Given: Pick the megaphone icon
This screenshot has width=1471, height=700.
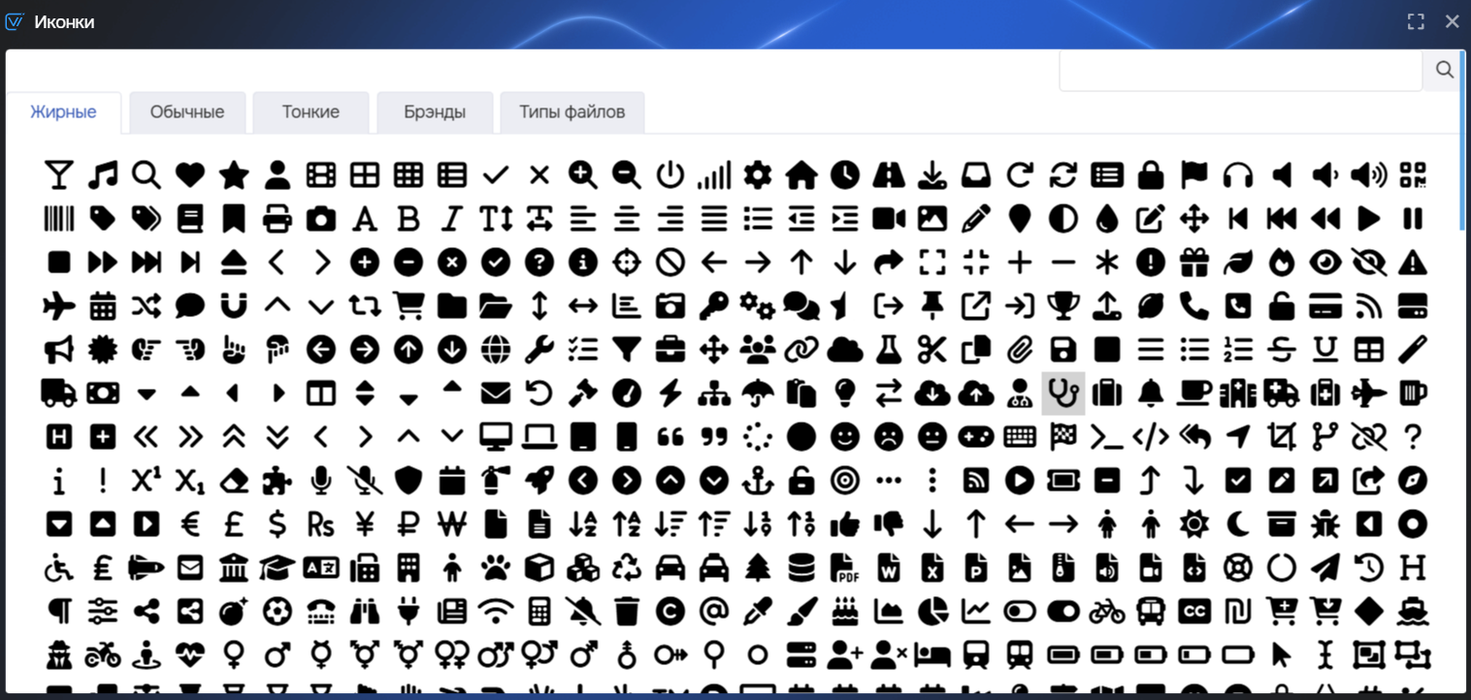Looking at the screenshot, I should point(59,350).
